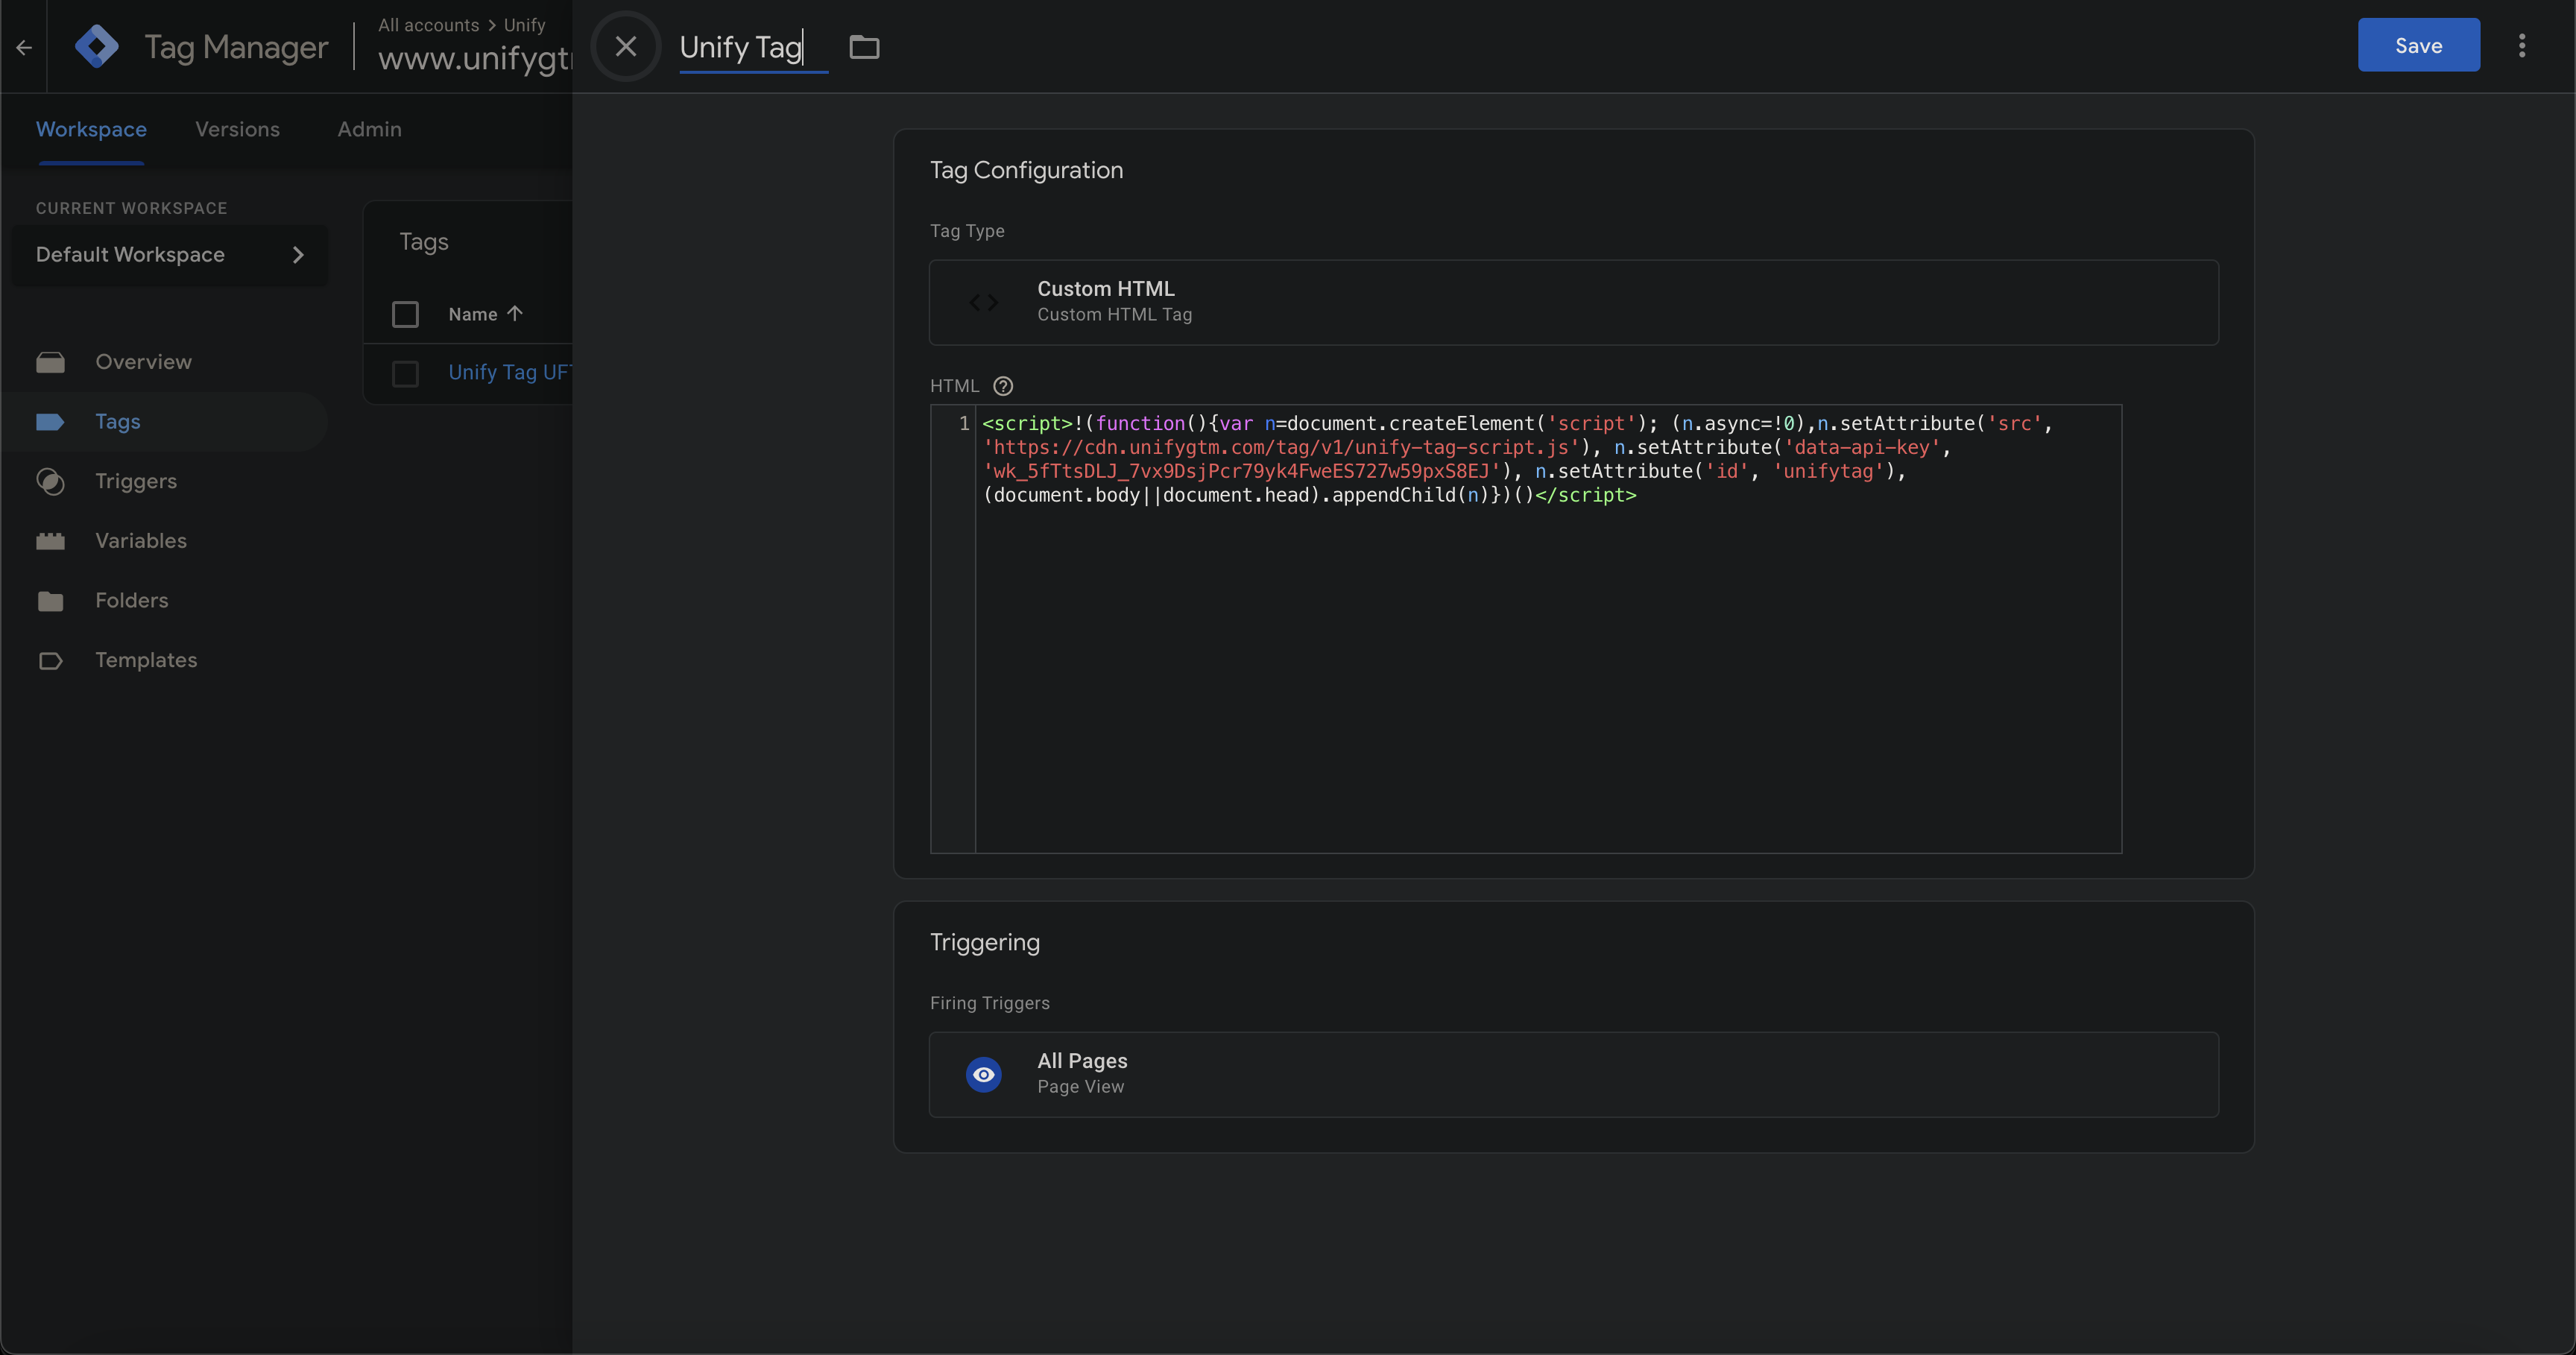Close the tag editor with X icon
This screenshot has height=1355, width=2576.
click(x=625, y=46)
